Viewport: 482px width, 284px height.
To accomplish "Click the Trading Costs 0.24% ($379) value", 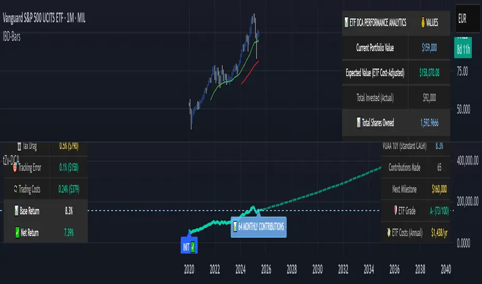I will pos(69,189).
